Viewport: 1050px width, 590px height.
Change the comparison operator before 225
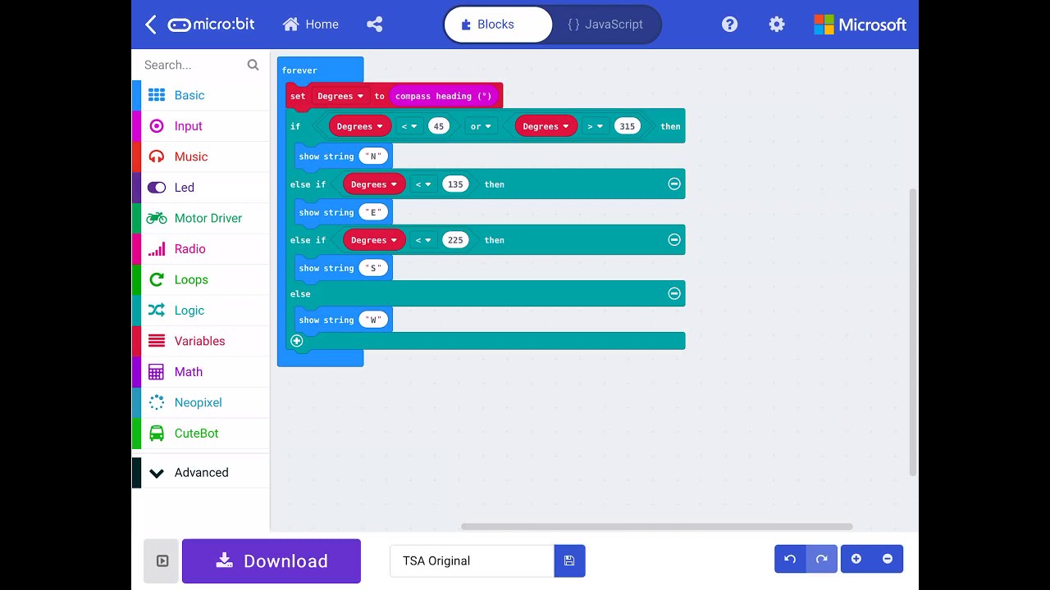click(x=422, y=240)
